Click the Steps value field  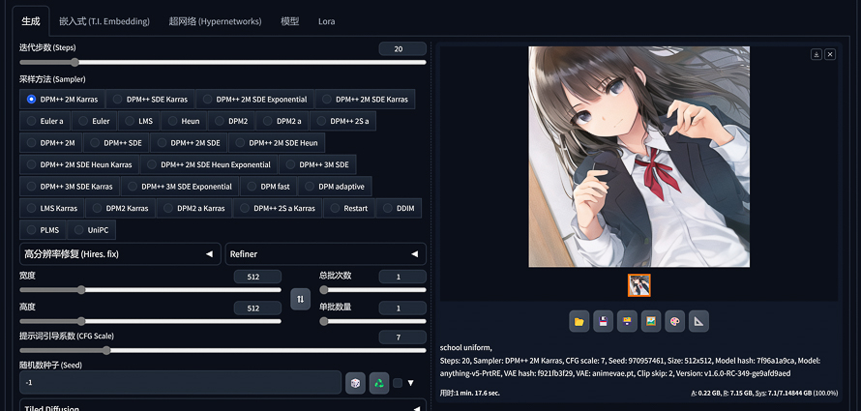(402, 49)
